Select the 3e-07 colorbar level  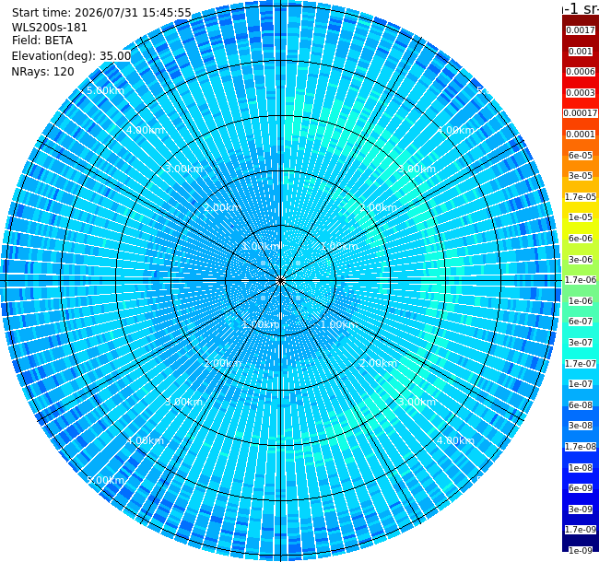pos(581,343)
